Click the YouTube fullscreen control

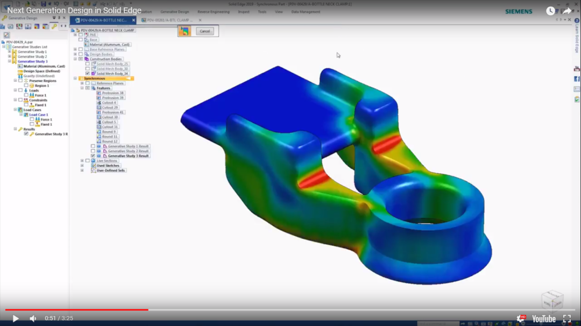tap(567, 318)
